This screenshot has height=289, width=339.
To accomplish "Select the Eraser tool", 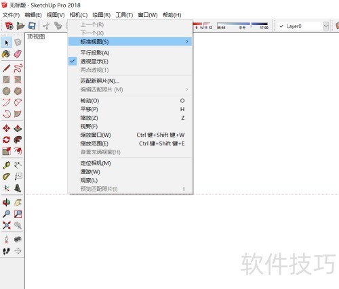I will point(18,54).
